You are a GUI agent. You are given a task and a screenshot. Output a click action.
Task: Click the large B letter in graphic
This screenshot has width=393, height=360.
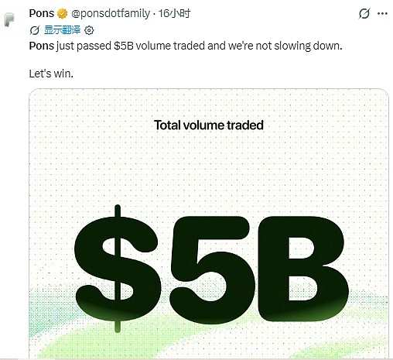pyautogui.click(x=303, y=269)
